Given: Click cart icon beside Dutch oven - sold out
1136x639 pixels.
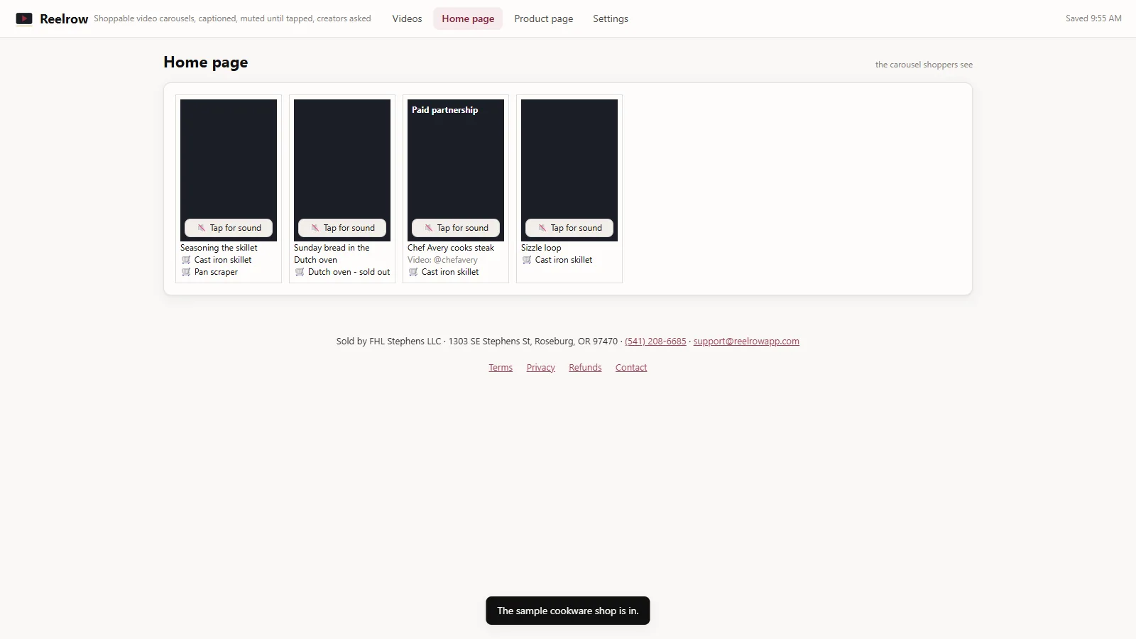Looking at the screenshot, I should [x=300, y=272].
